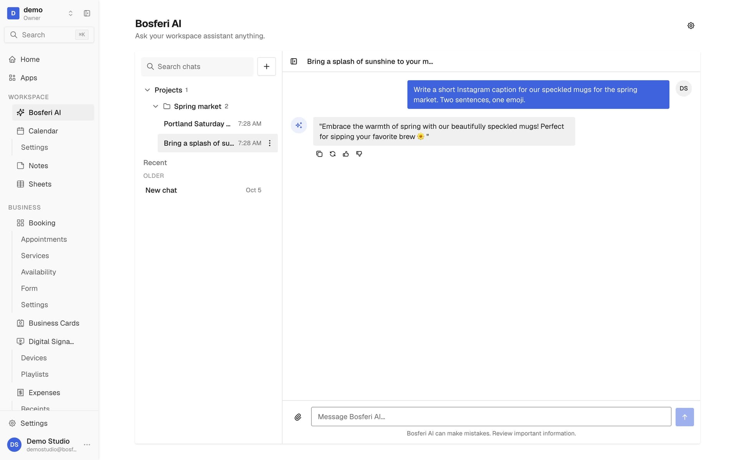
Task: Give thumbs up to the response
Action: [346, 154]
